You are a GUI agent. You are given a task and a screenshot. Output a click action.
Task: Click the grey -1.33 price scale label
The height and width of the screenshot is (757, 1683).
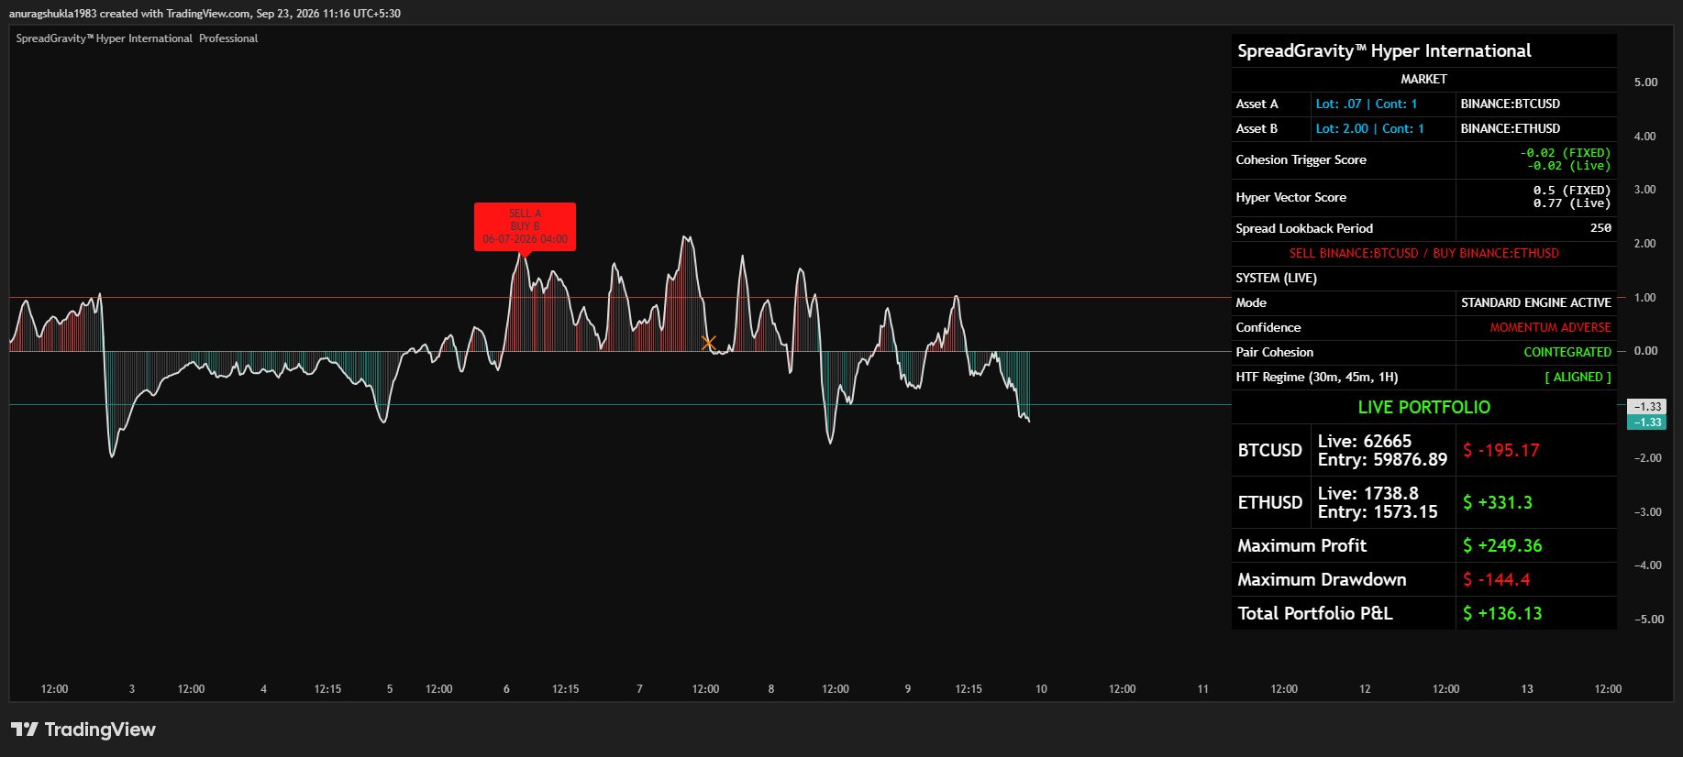pos(1647,406)
